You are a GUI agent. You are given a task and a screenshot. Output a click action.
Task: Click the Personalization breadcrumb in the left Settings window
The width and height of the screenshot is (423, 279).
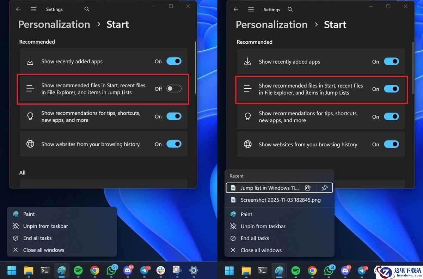[54, 24]
